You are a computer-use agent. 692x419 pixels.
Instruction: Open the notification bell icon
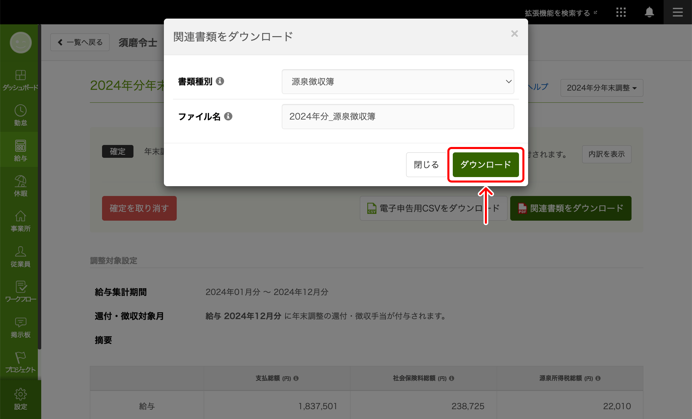pyautogui.click(x=649, y=13)
